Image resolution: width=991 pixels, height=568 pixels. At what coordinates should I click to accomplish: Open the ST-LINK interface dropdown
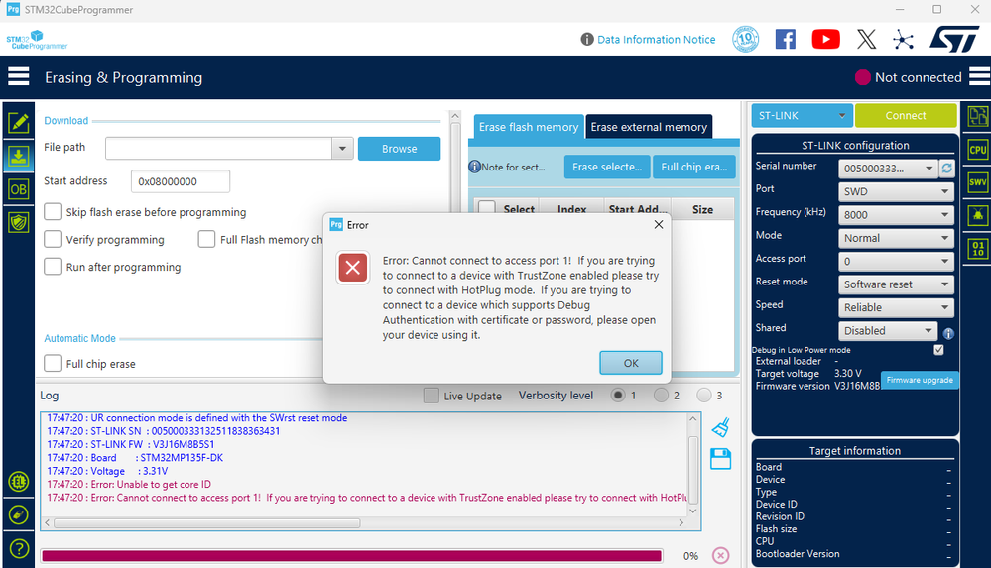[x=802, y=116]
